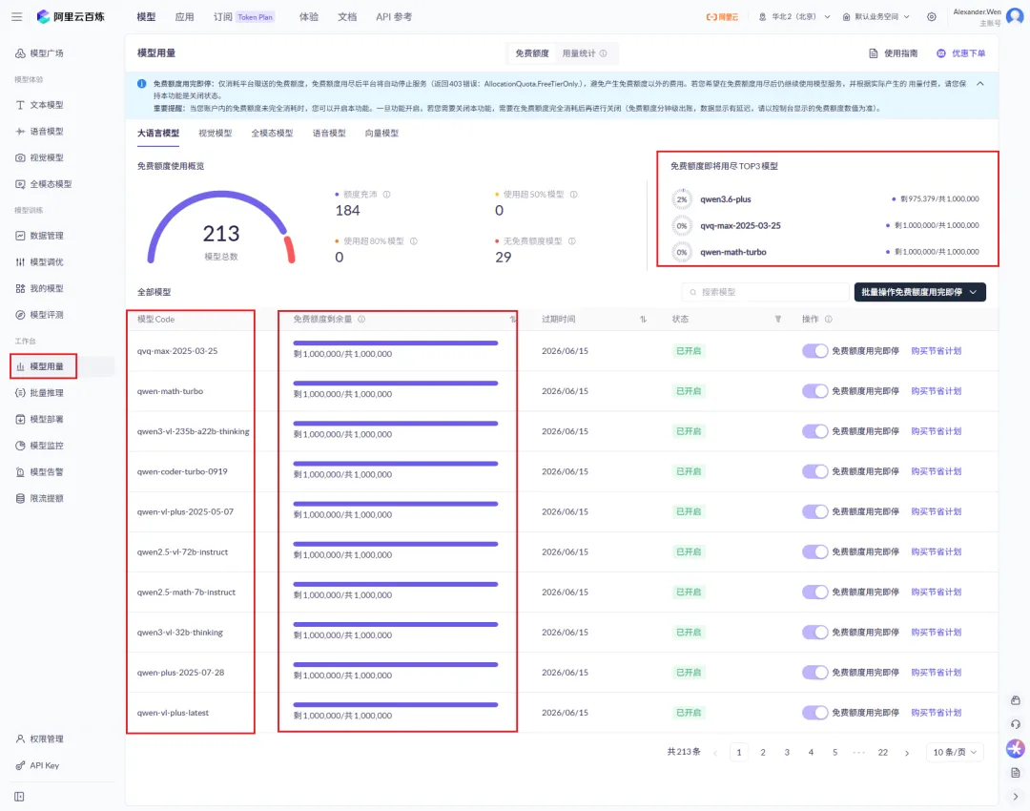Switch to 向量模型 tab
The image size is (1030, 811).
point(381,134)
